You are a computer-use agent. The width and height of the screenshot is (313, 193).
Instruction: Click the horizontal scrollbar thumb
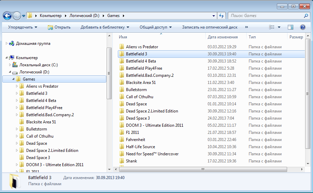coord(203,170)
